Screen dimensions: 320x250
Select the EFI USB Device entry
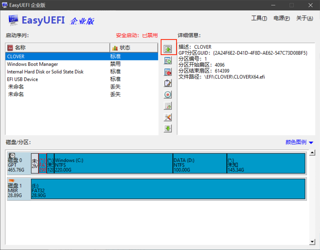point(82,79)
